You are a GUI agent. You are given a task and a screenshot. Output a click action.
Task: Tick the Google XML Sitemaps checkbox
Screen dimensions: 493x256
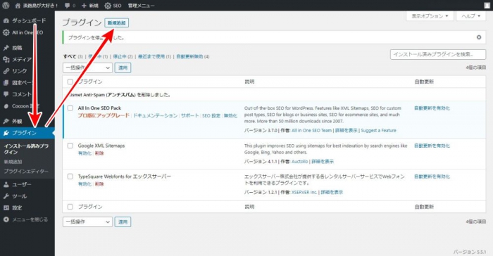pos(70,146)
